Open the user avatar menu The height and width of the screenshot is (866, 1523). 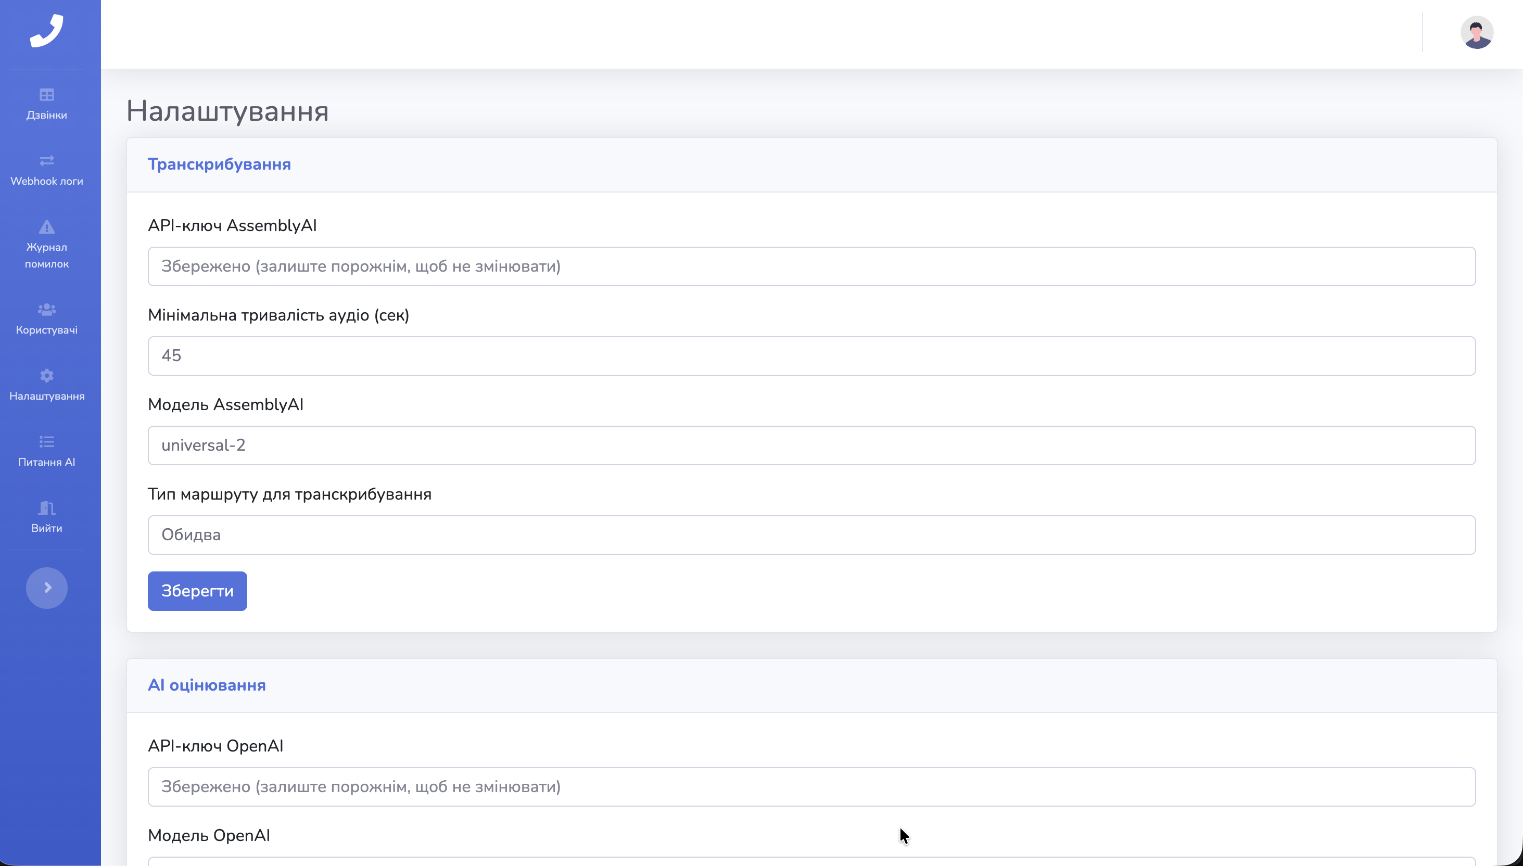tap(1477, 33)
